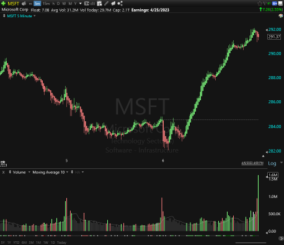
Task: Click the save chart floppy icon
Action: point(280,3)
